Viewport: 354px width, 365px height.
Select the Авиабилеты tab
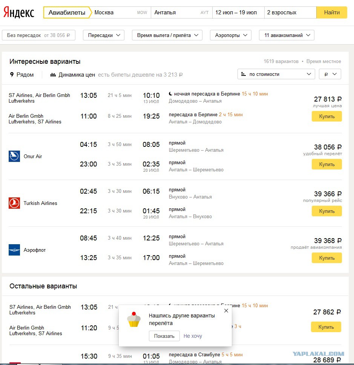click(x=67, y=12)
